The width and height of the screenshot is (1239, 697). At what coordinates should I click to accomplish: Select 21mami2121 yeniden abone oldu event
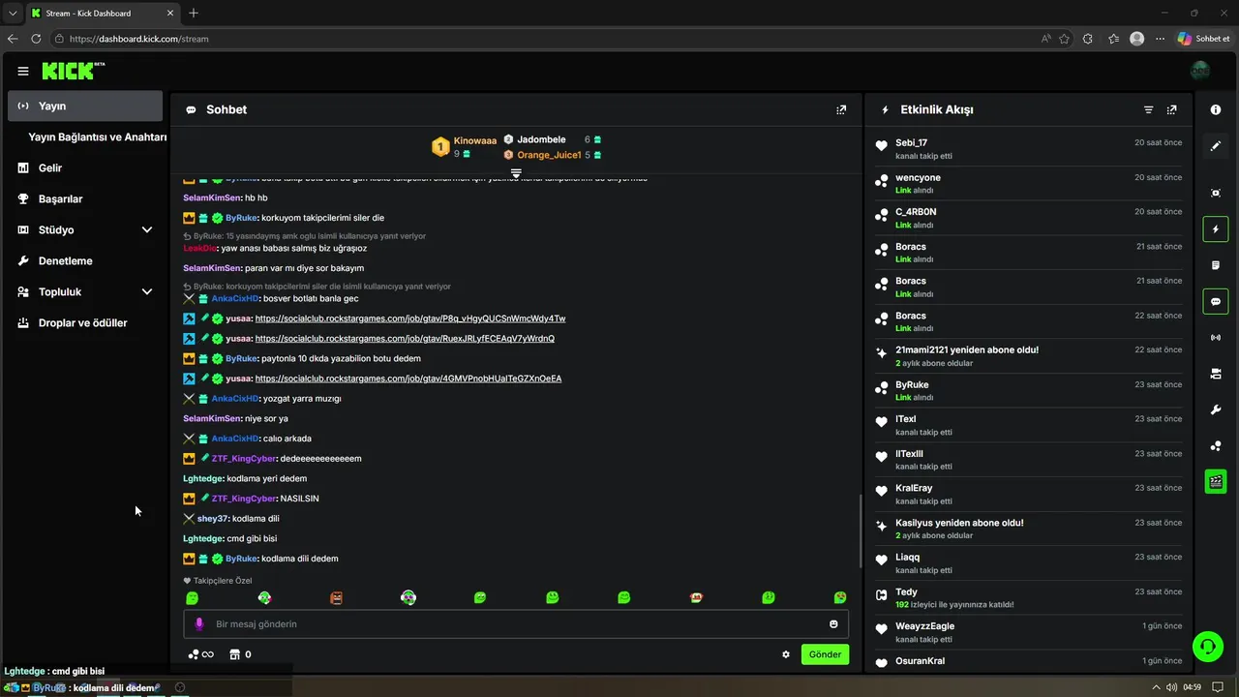[1030, 356]
